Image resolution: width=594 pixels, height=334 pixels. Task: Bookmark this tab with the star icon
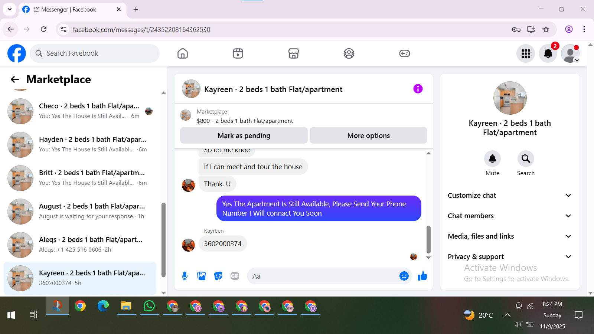[546, 29]
